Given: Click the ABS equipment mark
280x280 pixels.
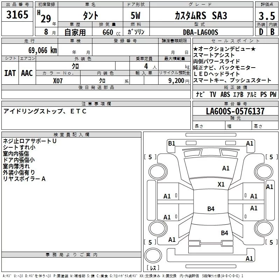Looking at the screenshot, I should 225,94.
